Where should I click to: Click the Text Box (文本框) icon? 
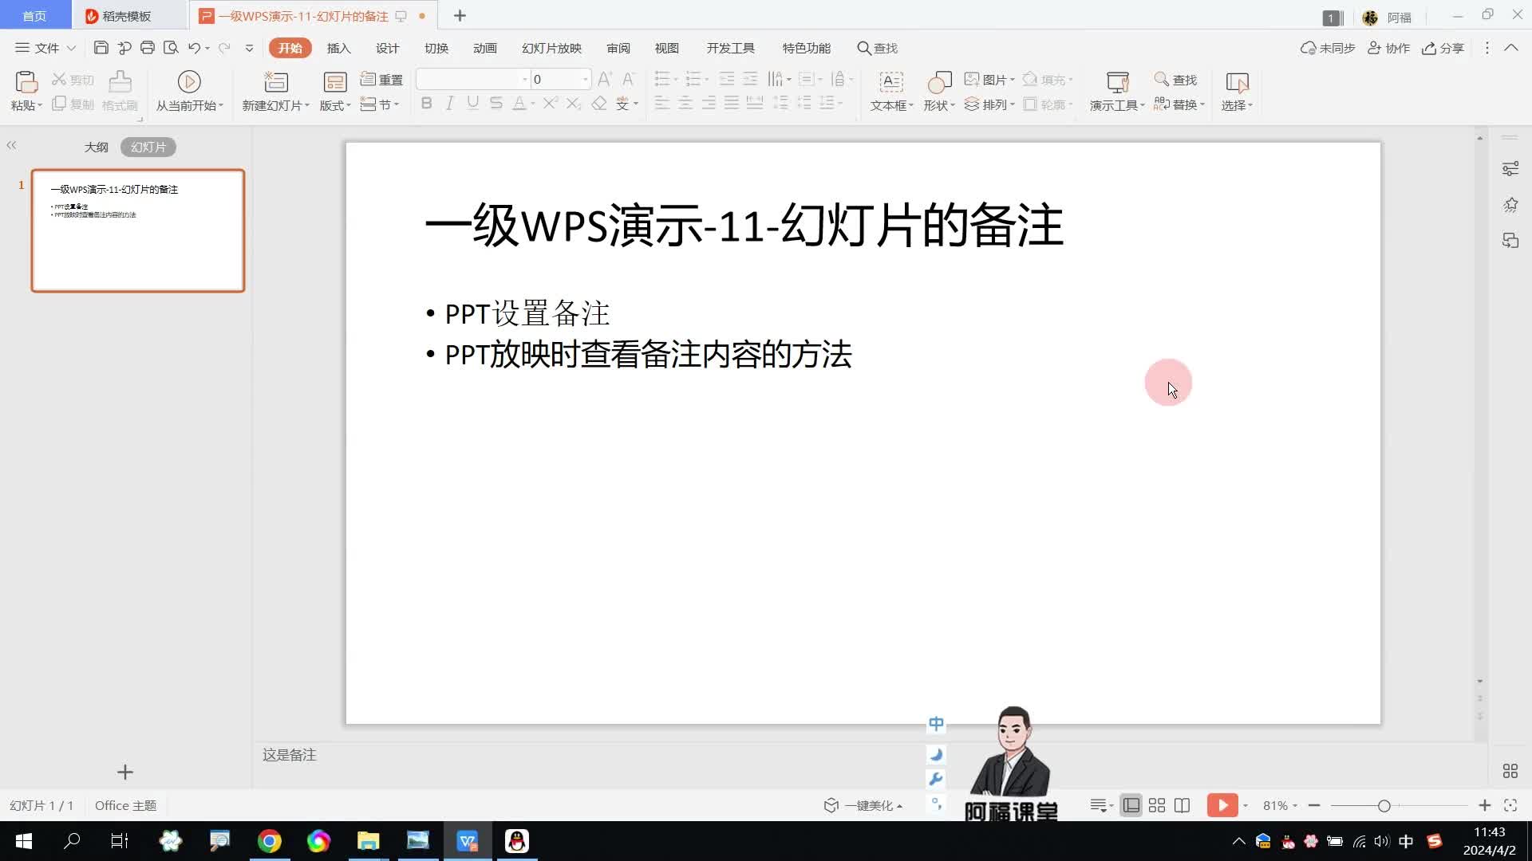pyautogui.click(x=890, y=82)
